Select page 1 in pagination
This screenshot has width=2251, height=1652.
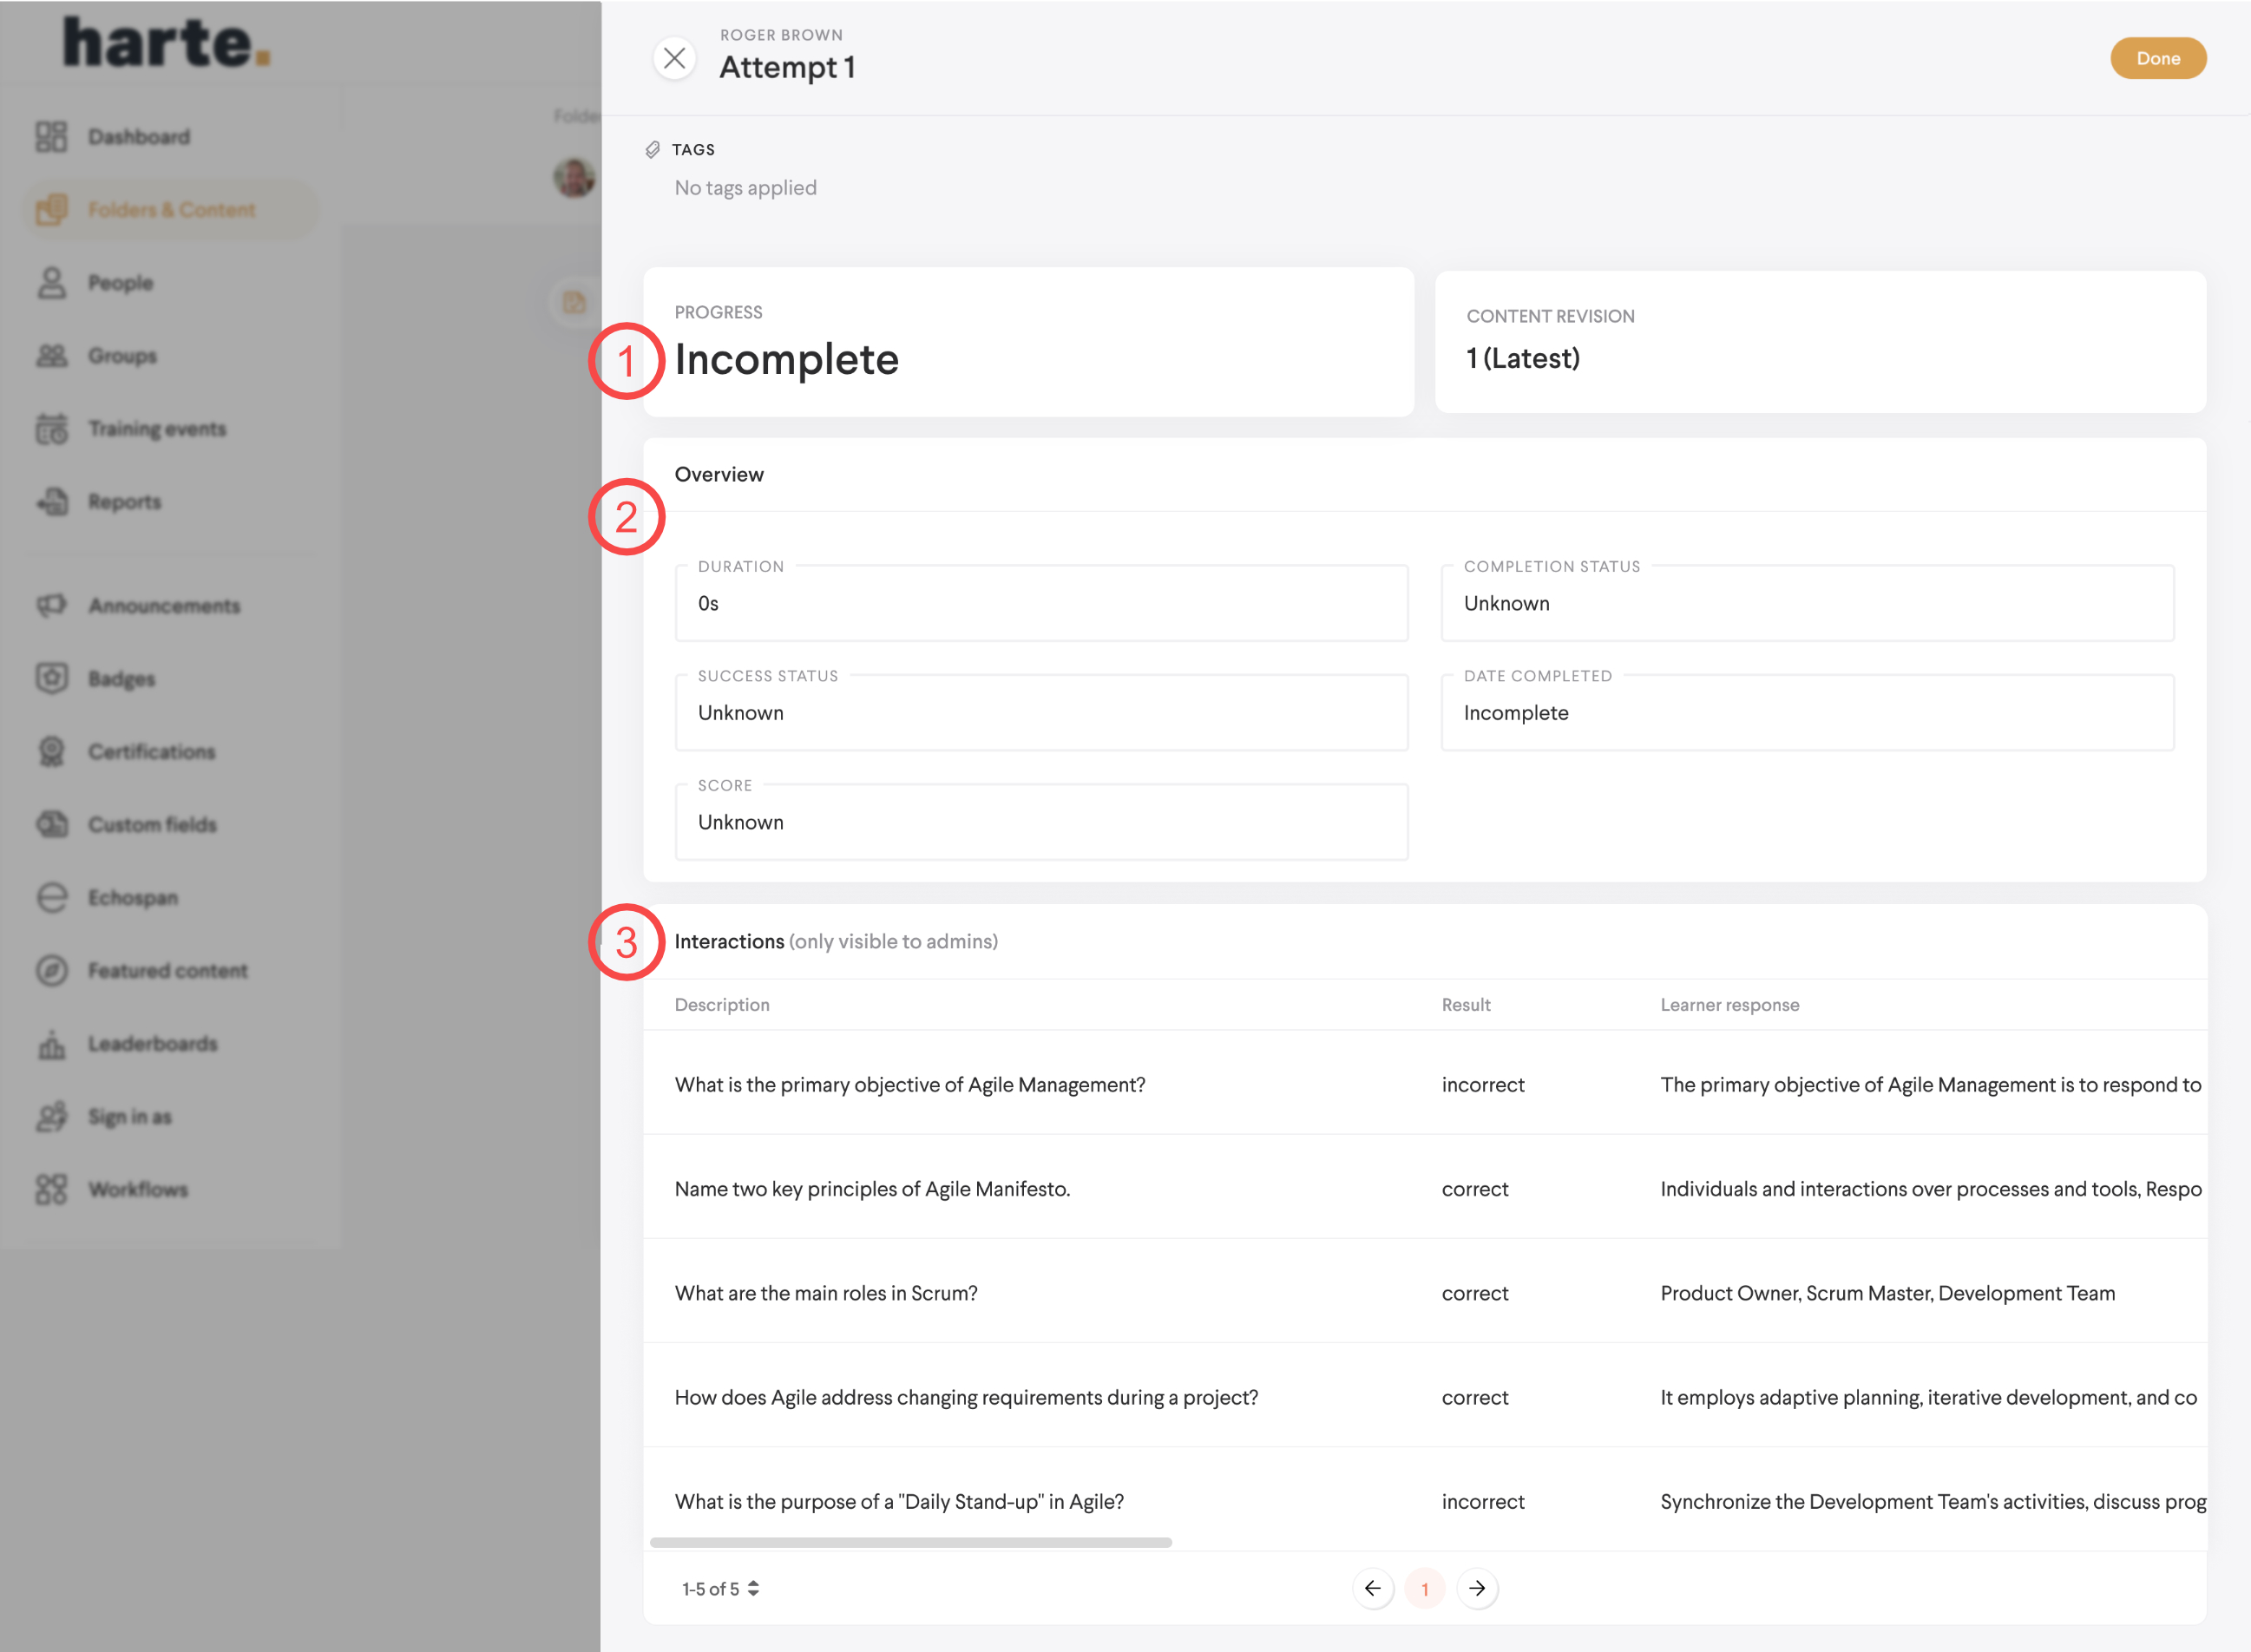click(x=1424, y=1588)
